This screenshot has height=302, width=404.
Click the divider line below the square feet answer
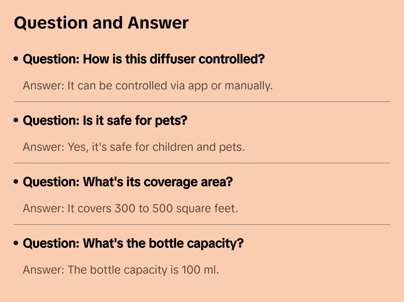coord(202,225)
